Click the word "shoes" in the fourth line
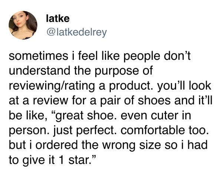Viewport: 222px width, 177px height. coord(154,100)
